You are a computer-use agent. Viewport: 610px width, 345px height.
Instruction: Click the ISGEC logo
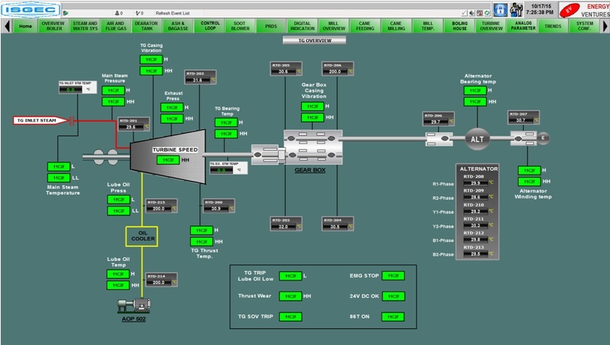pos(30,9)
